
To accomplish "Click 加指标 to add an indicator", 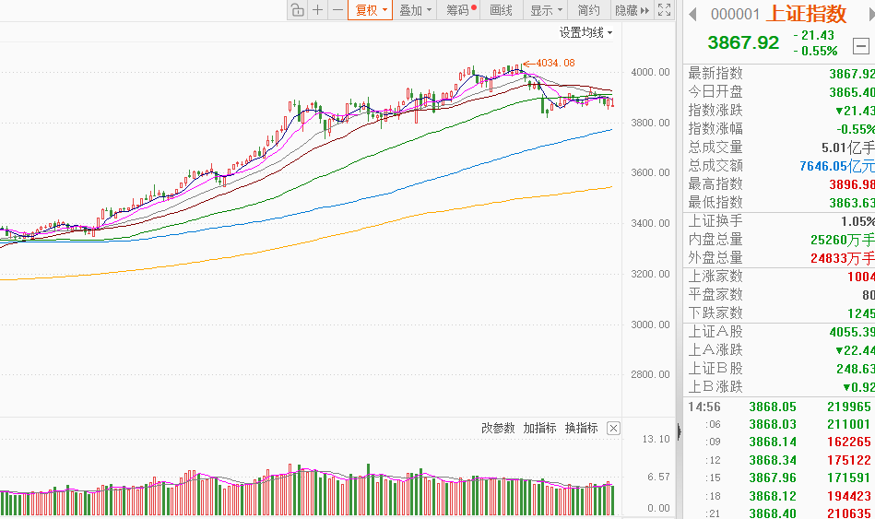I will pos(539,429).
